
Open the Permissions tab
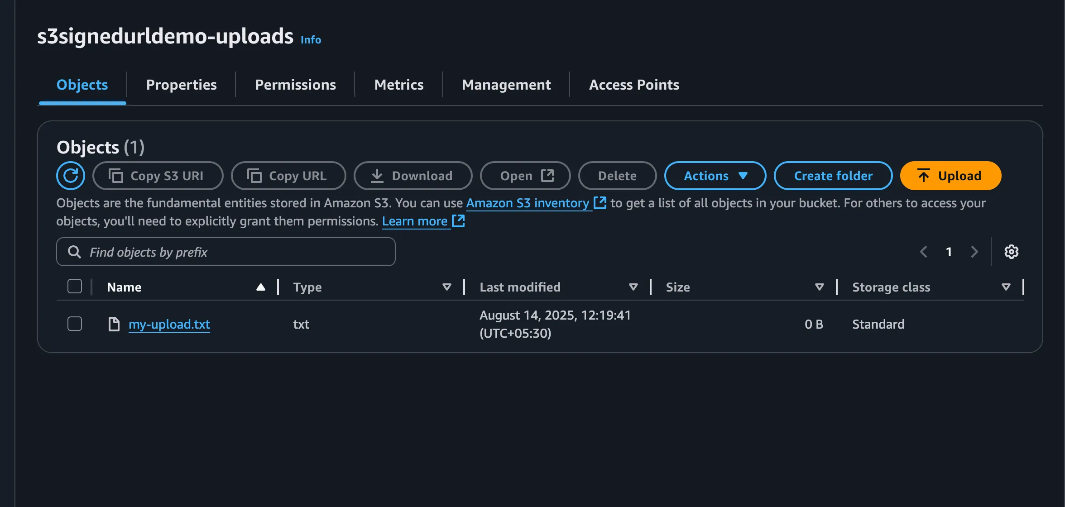[x=296, y=85]
